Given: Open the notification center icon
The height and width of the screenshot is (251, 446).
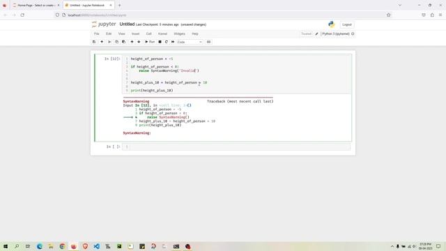Looking at the screenshot, I should click(x=438, y=246).
